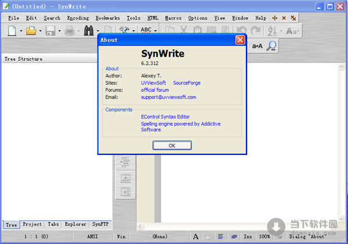Viewport: 348px width, 244px height.
Task: Open the dropdown arrow next to Open folder
Action: pos(40,31)
